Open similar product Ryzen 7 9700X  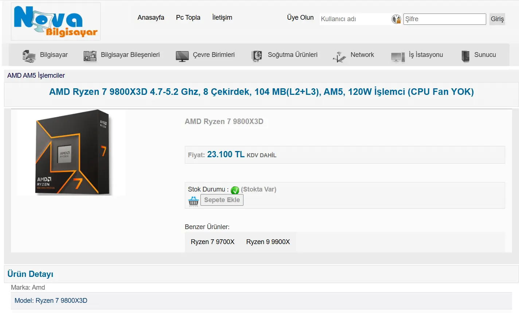[213, 242]
